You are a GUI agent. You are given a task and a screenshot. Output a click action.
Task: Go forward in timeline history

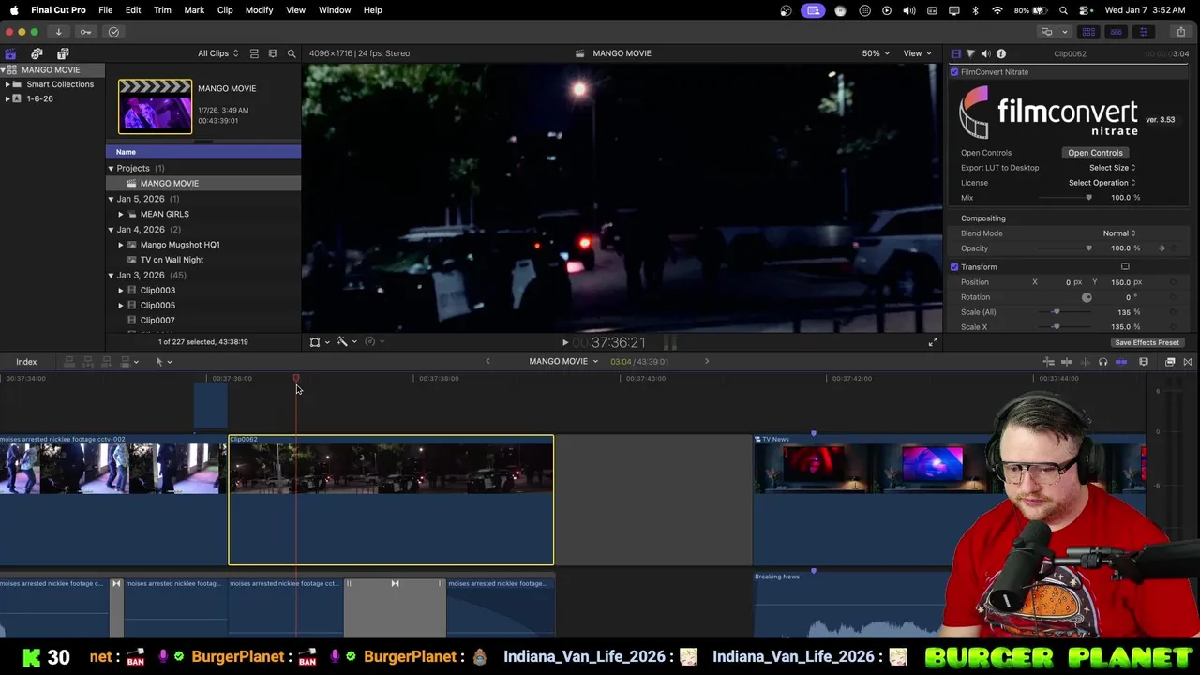(x=707, y=361)
